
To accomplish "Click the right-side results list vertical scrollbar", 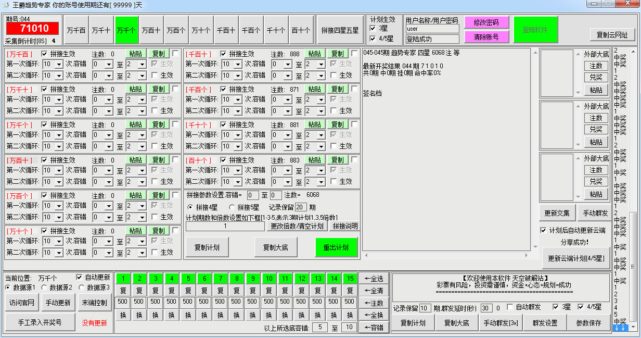I will pyautogui.click(x=633, y=156).
